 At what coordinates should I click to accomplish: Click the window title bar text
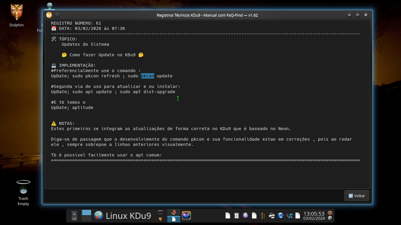tap(207, 15)
